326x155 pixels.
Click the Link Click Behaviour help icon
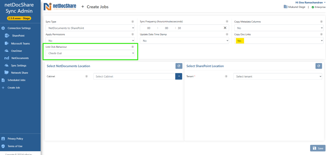point(132,47)
